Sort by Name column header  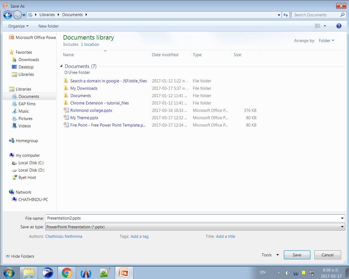[x=105, y=55]
